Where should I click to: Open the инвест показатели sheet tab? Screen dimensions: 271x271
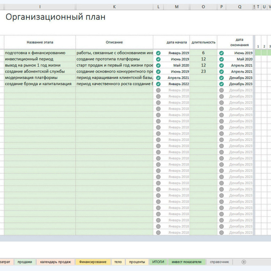tap(186, 262)
